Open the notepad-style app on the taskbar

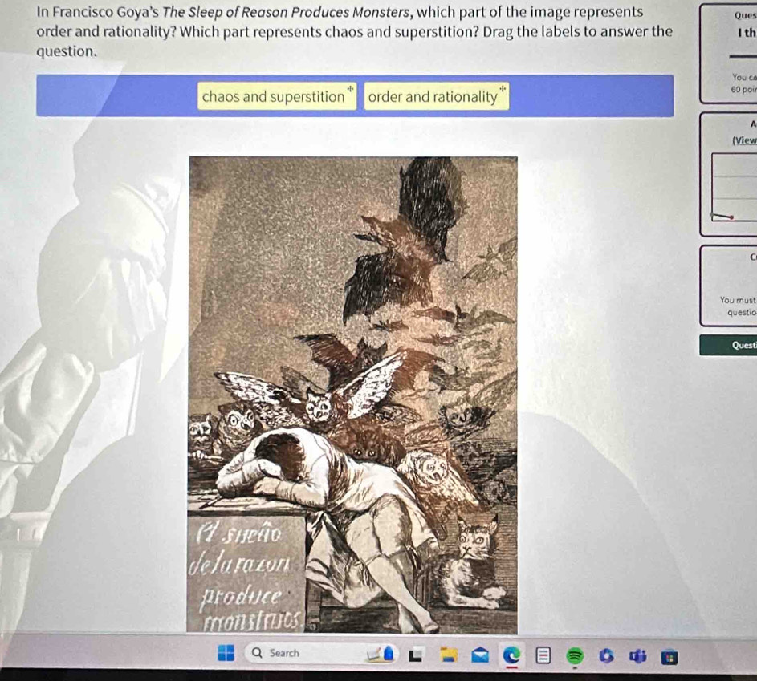(x=543, y=655)
